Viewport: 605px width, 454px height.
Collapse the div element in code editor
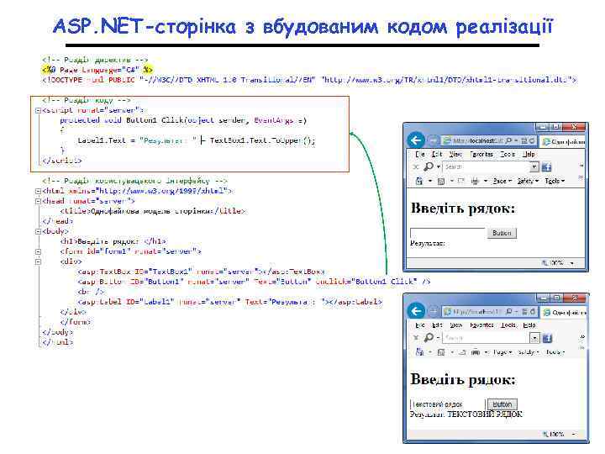(38, 261)
